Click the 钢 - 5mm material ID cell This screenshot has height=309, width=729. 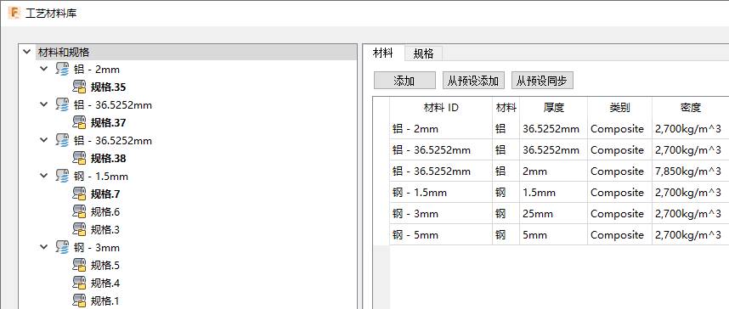(x=441, y=235)
